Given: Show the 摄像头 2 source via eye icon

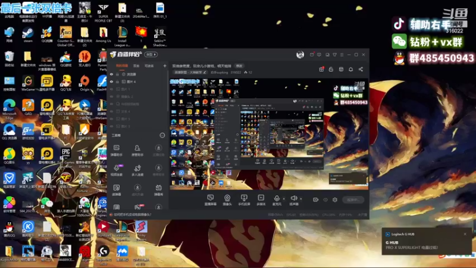Looking at the screenshot, I should pyautogui.click(x=111, y=96).
